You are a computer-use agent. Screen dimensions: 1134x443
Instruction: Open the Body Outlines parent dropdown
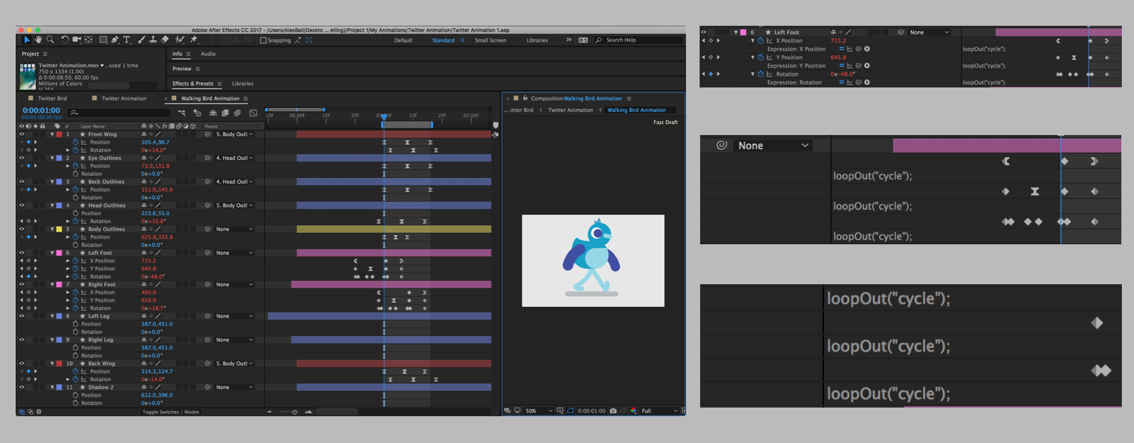pos(234,229)
